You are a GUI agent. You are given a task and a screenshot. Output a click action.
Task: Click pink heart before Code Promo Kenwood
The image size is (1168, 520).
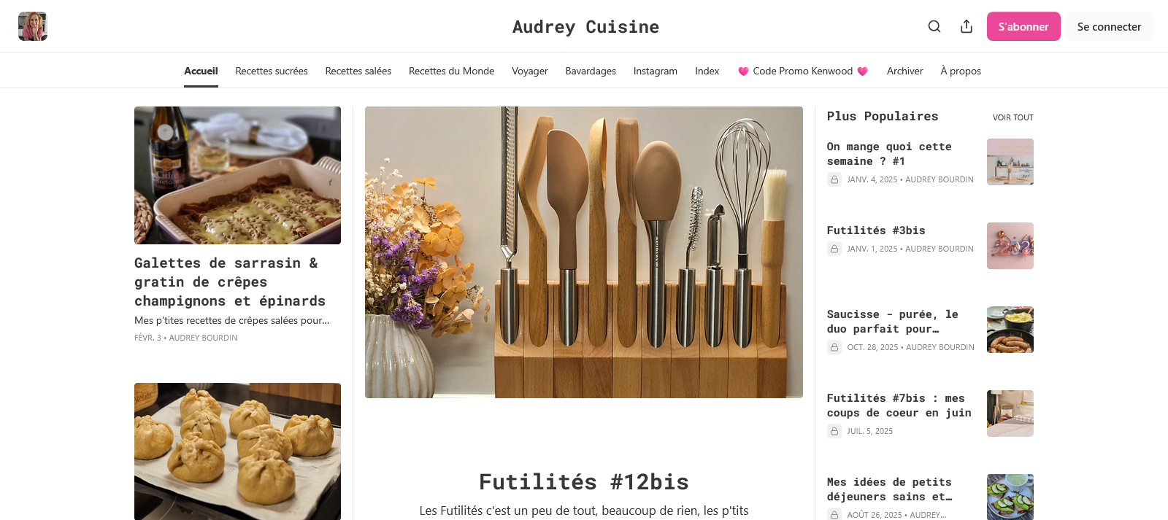coord(743,71)
